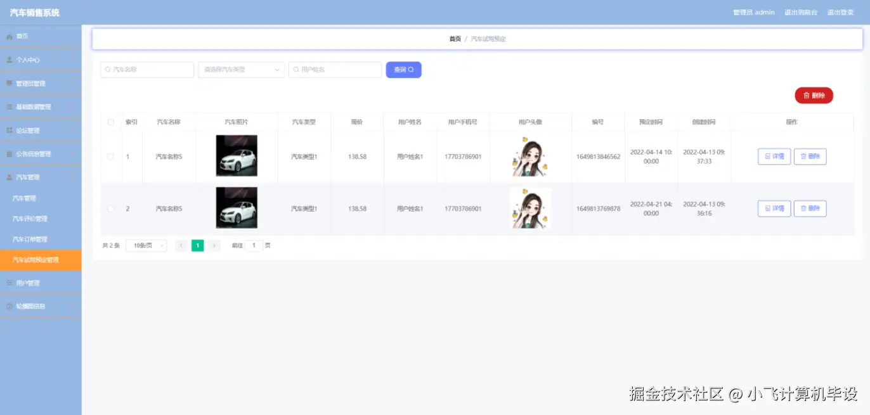Click 退出登录 in top bar
Screen dimensions: 870x415
point(841,13)
